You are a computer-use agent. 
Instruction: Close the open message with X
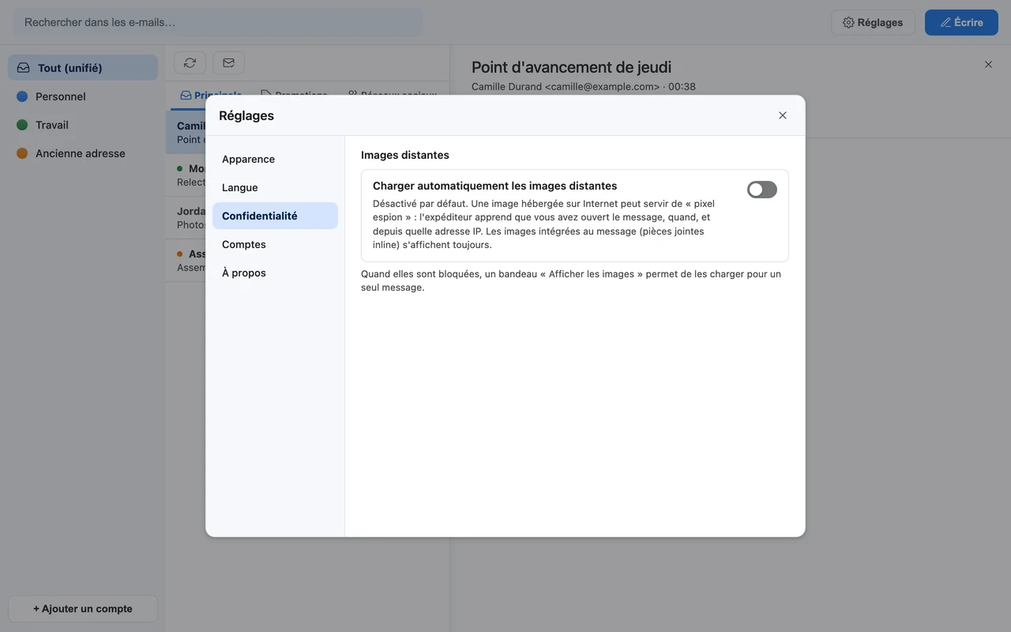click(x=988, y=65)
